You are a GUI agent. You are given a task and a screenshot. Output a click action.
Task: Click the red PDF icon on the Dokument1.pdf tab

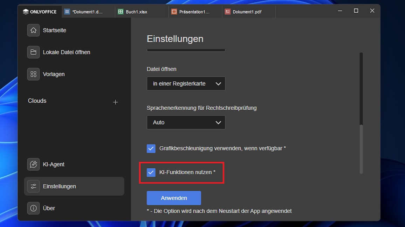click(228, 12)
